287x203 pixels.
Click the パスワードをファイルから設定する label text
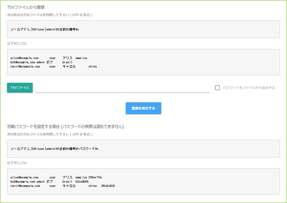pyautogui.click(x=249, y=88)
